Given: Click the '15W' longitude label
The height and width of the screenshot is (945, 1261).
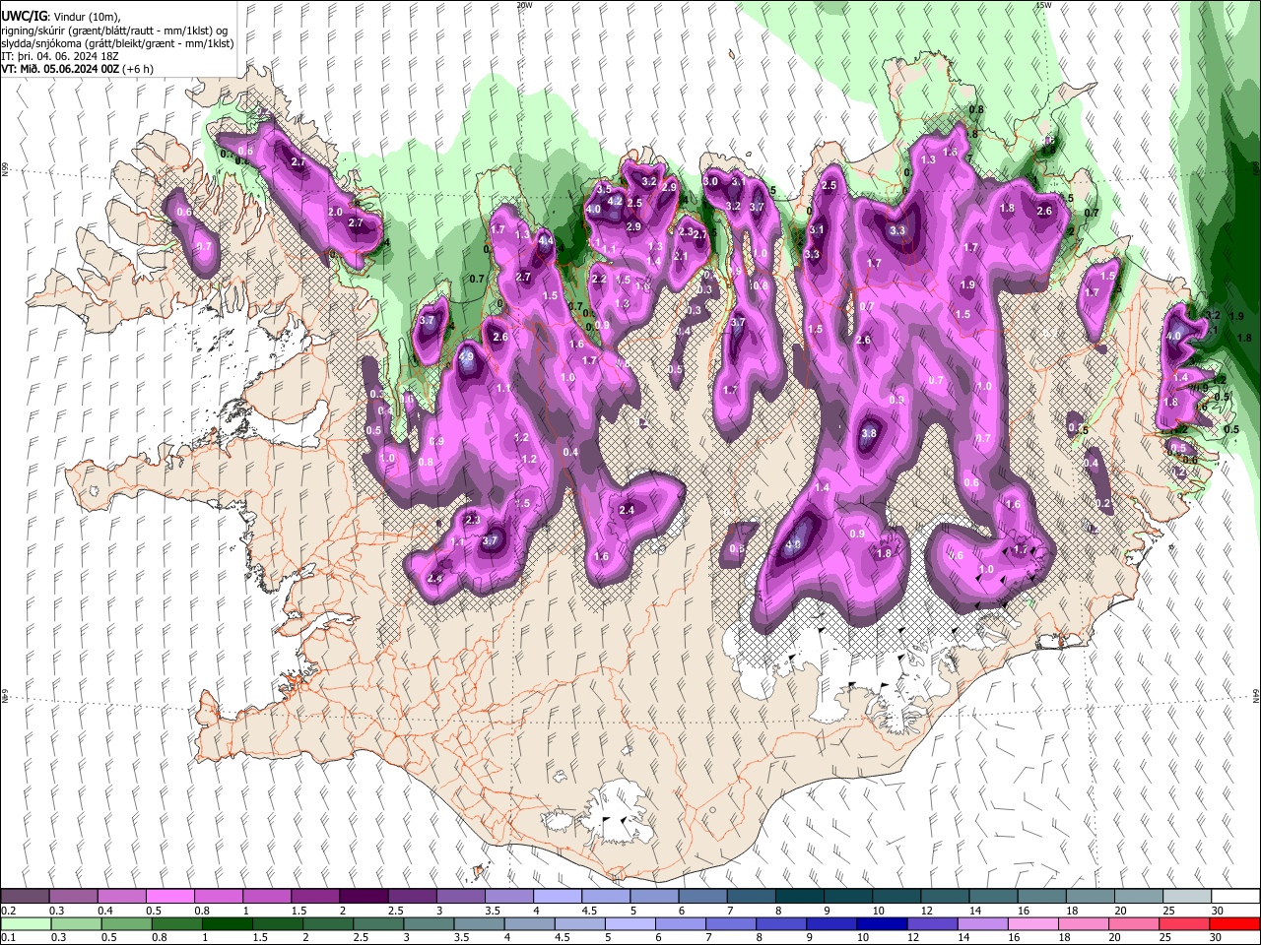Looking at the screenshot, I should tap(1042, 4).
